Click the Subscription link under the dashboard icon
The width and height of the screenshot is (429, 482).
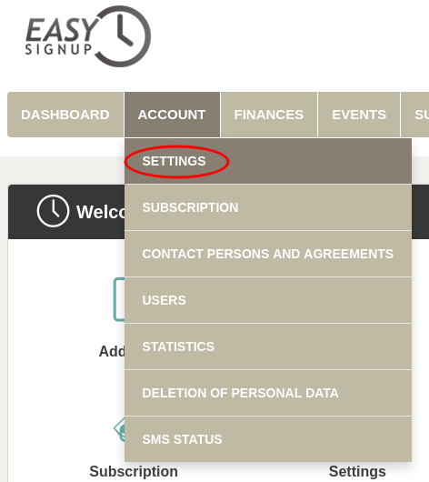pyautogui.click(x=134, y=472)
